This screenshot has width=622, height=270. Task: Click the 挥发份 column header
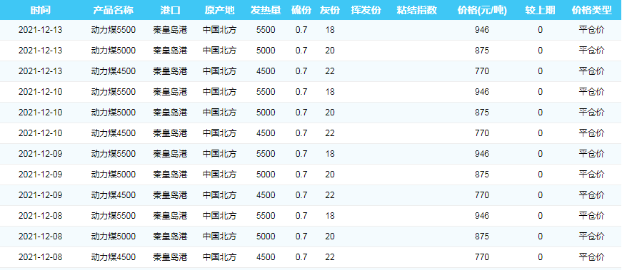pyautogui.click(x=366, y=10)
